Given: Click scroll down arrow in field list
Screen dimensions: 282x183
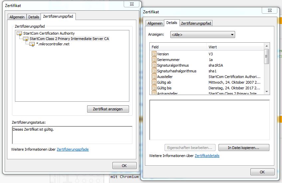Looking at the screenshot, I should (x=267, y=92).
